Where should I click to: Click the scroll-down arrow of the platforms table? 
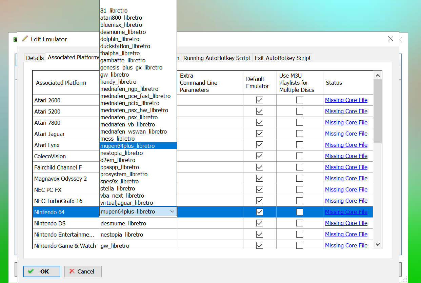tap(378, 244)
